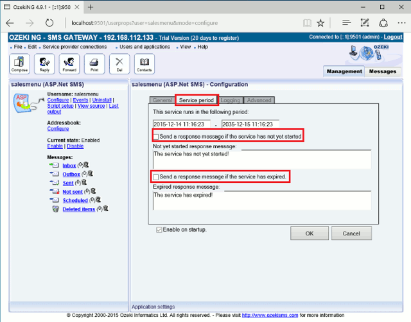Open browser More actions menu
The width and height of the screenshot is (411, 322).
(x=401, y=23)
